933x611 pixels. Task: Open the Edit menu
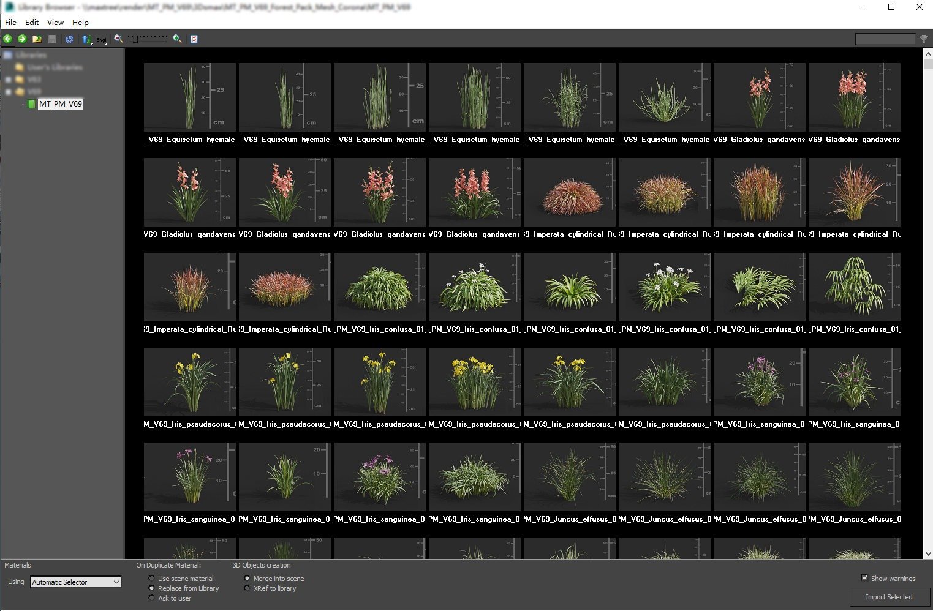pyautogui.click(x=32, y=22)
